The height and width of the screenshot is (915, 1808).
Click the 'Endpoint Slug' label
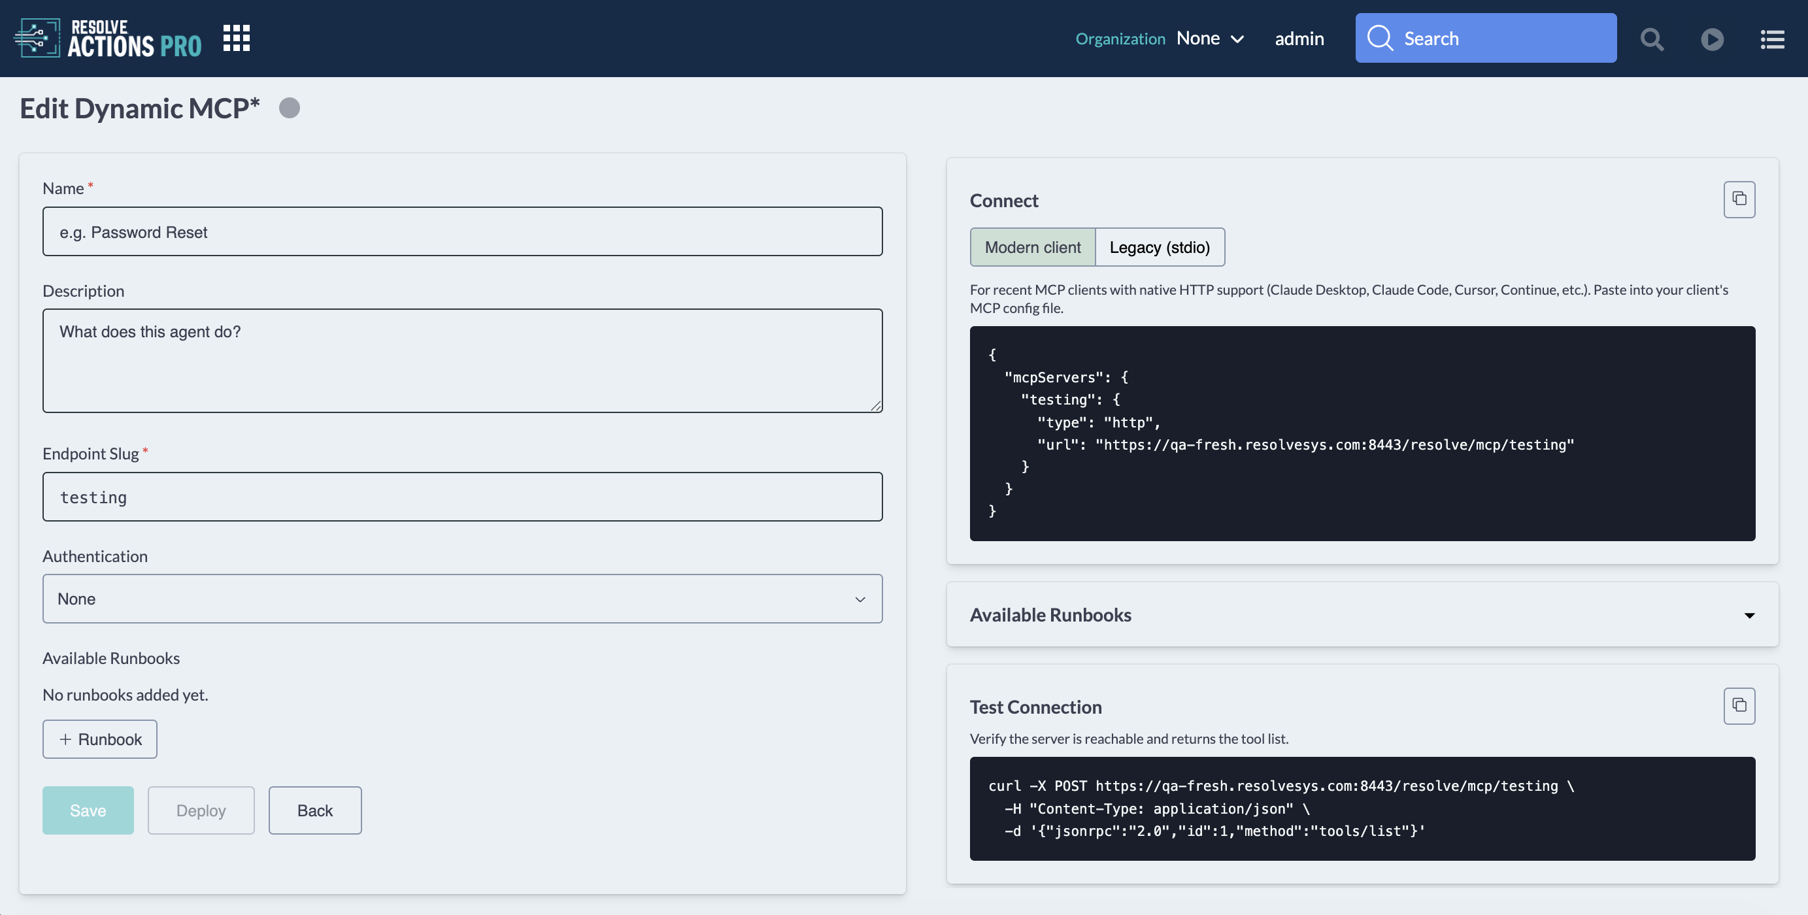91,454
